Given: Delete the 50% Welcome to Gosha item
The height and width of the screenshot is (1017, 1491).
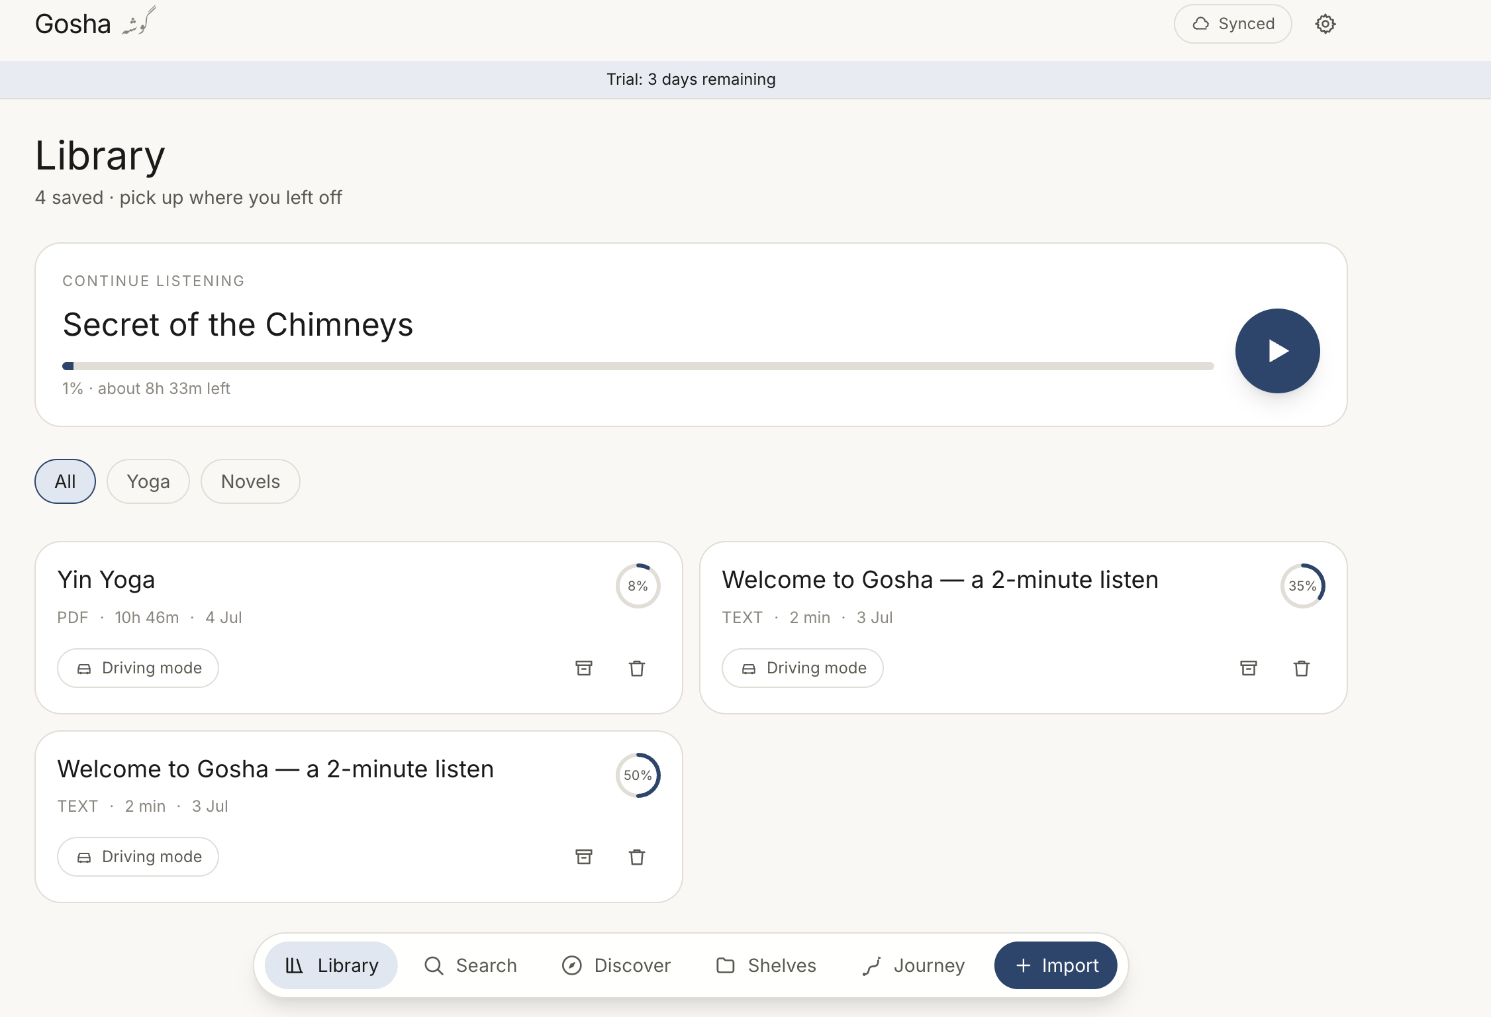Looking at the screenshot, I should pos(637,857).
